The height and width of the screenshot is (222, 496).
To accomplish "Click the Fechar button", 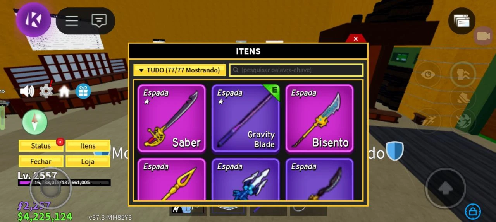I will pos(41,161).
